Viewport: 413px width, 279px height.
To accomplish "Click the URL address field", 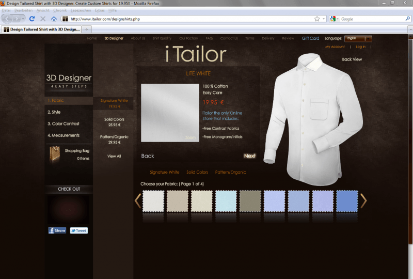I will coord(191,19).
